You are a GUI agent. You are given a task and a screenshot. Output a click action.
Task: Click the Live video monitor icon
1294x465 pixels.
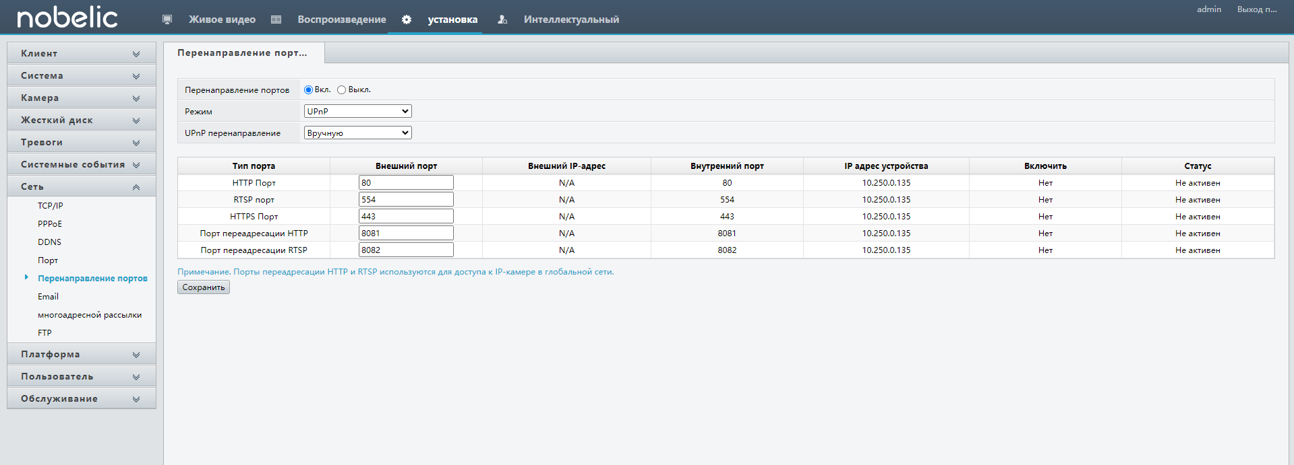coord(167,20)
